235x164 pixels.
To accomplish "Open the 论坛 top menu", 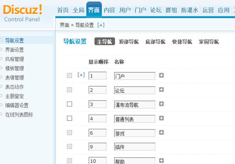I will [x=156, y=10].
